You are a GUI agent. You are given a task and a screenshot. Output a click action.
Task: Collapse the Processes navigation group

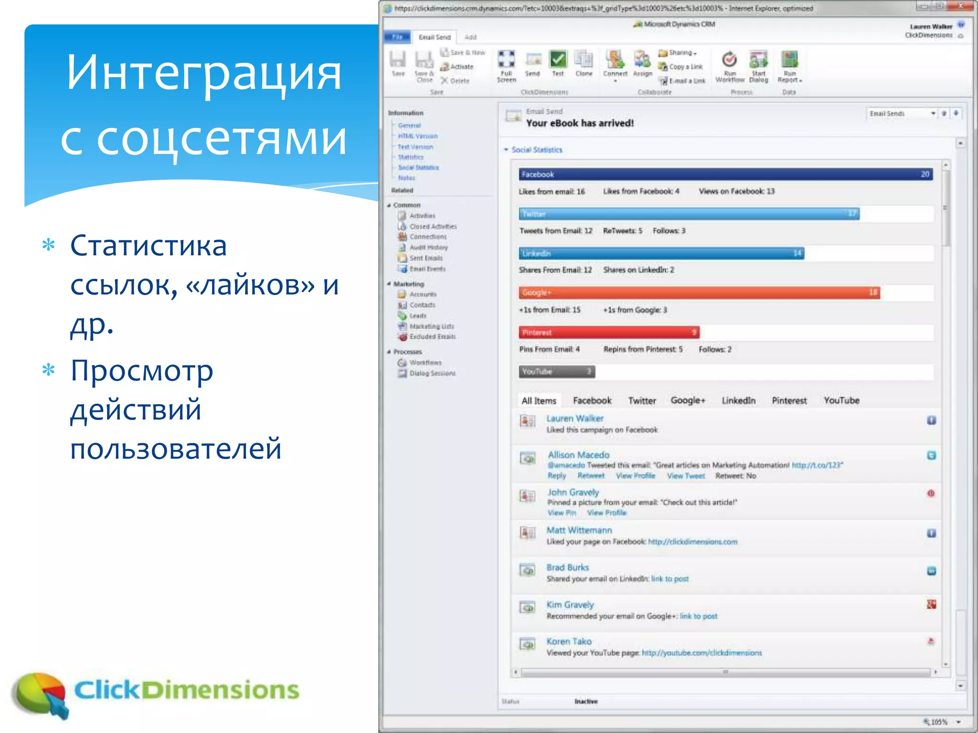(x=389, y=352)
